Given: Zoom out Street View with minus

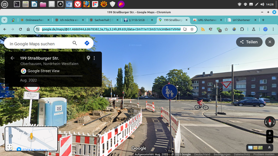Looking at the screenshot, I should pos(270,140).
